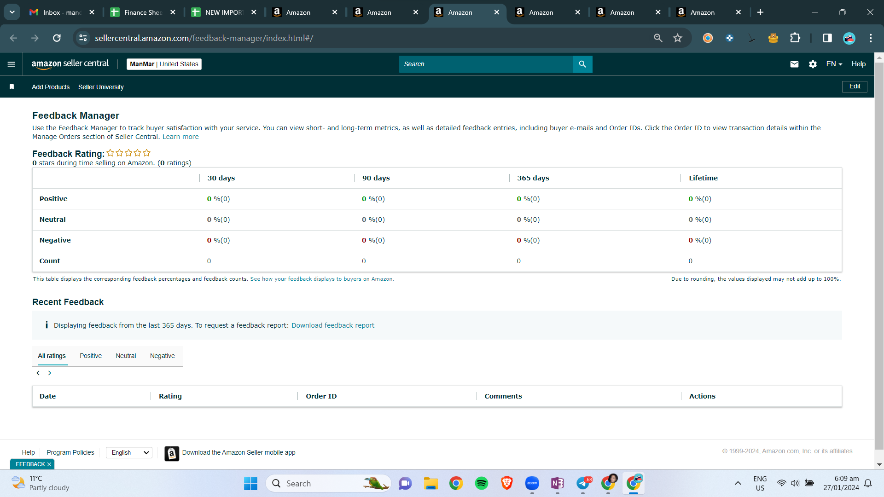Open the Windows Start menu
884x497 pixels.
click(x=250, y=483)
